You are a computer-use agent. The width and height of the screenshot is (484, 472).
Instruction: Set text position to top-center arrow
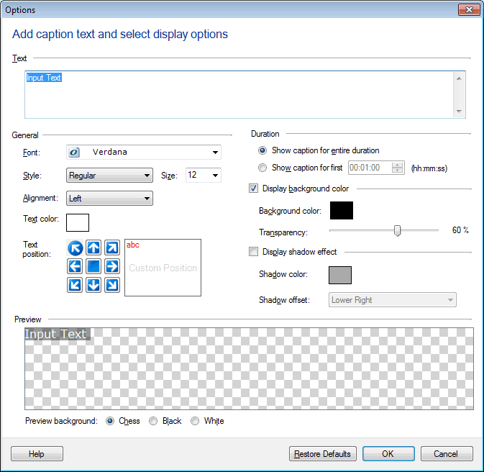pos(93,248)
